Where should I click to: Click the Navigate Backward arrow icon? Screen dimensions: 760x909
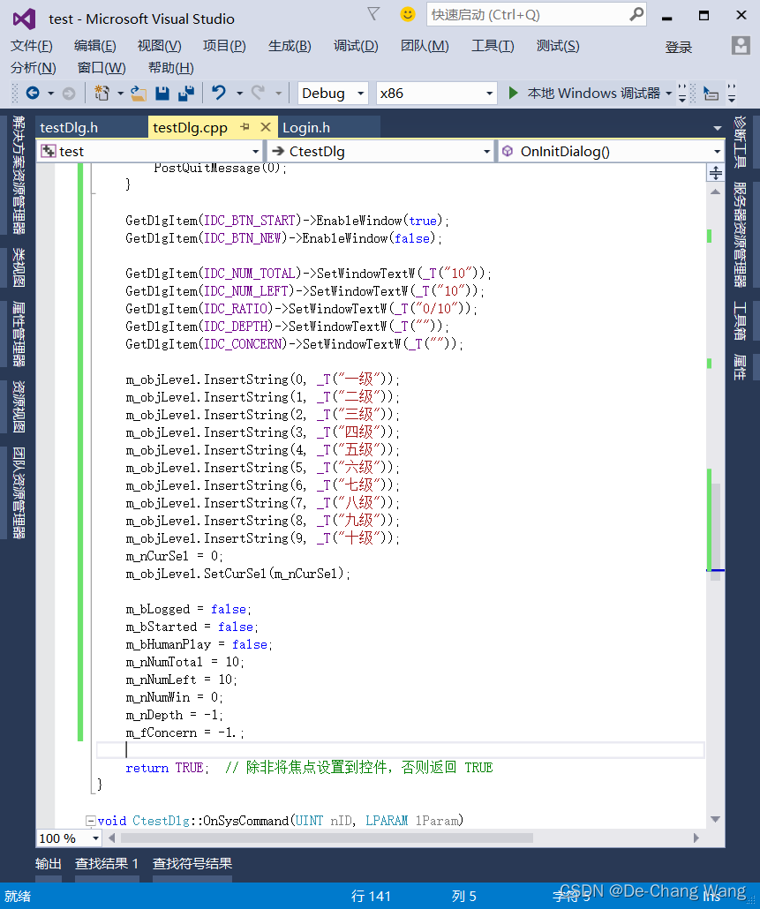click(x=33, y=93)
